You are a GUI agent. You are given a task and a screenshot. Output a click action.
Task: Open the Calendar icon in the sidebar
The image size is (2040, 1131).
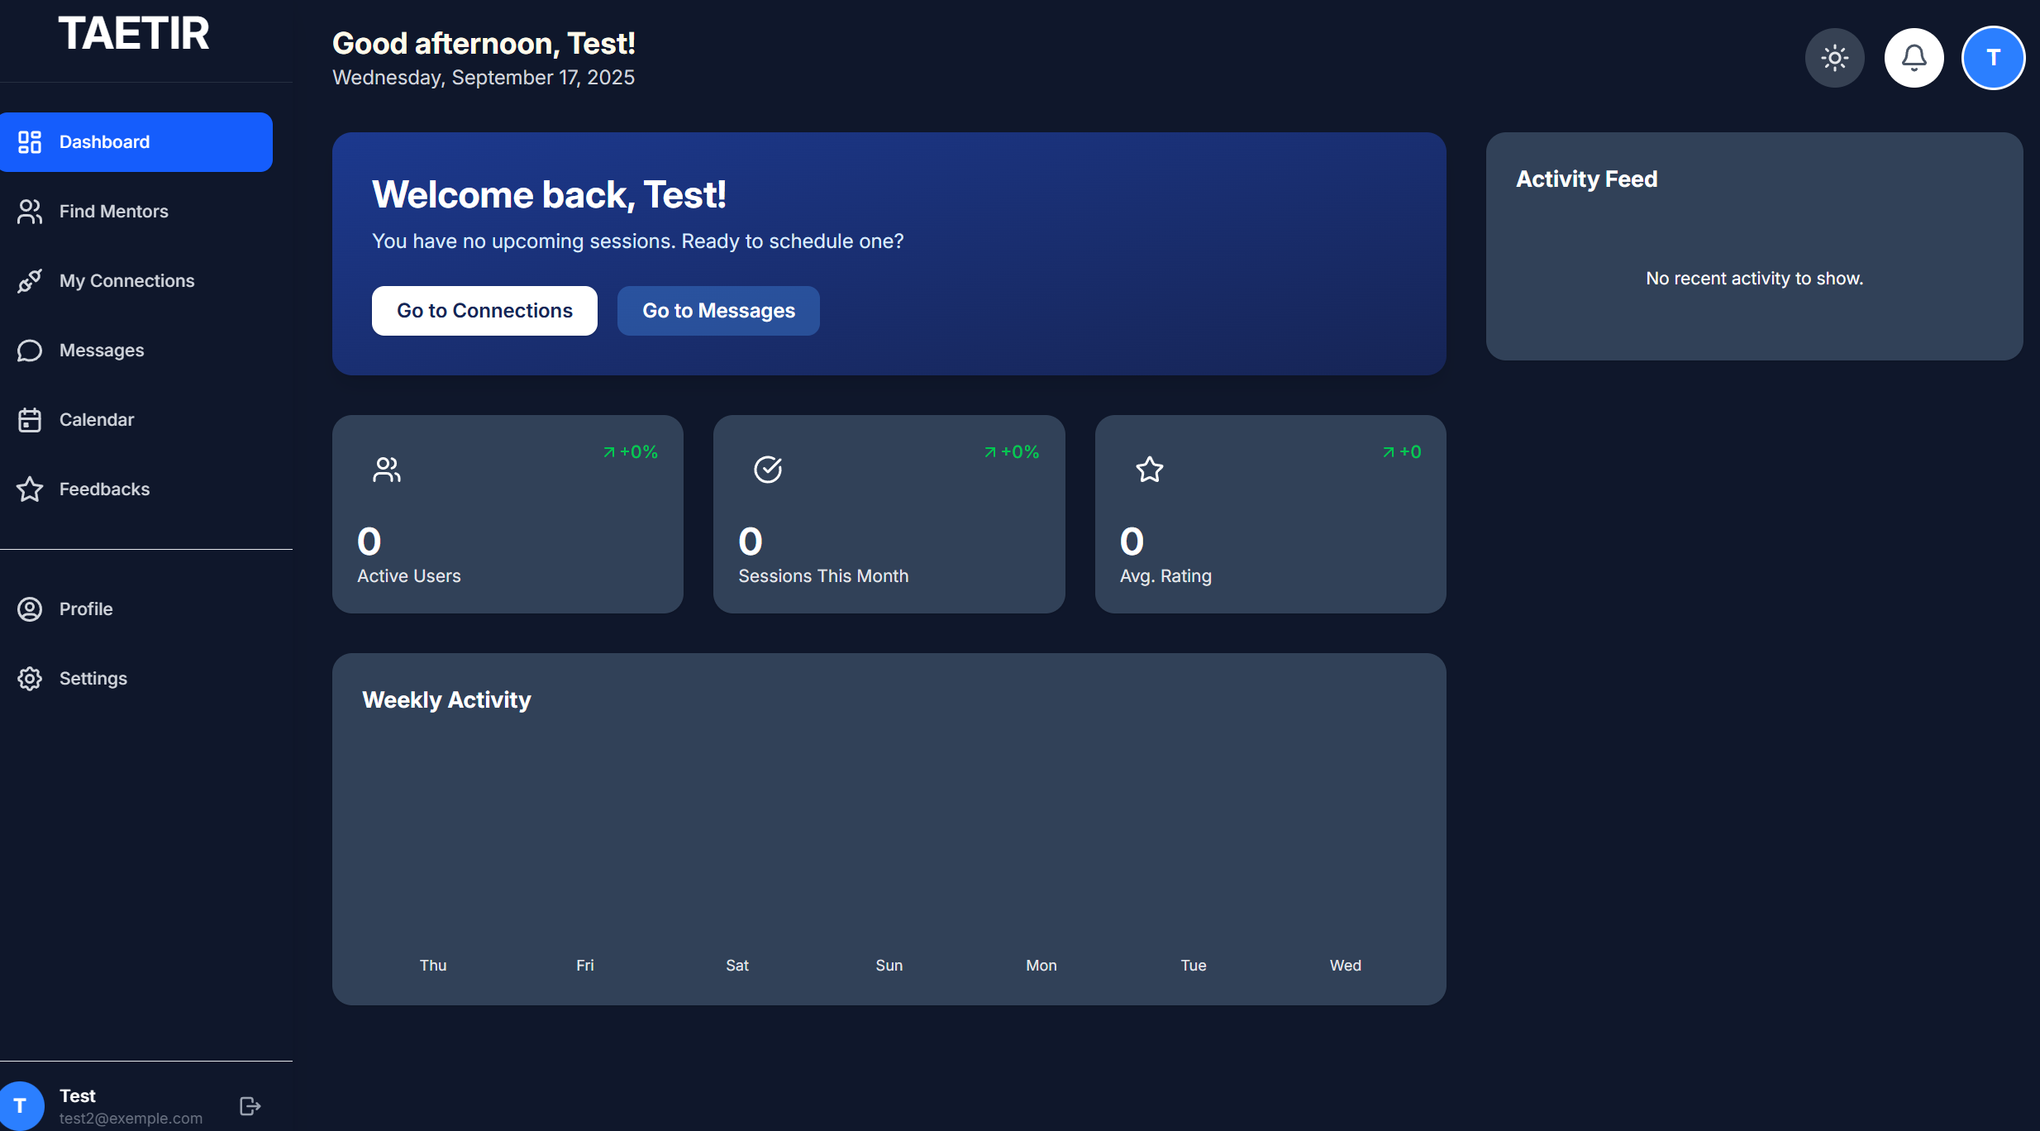click(x=30, y=419)
